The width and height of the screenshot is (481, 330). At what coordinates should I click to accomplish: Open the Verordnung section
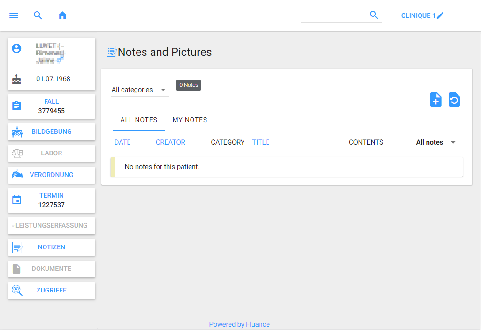point(52,175)
